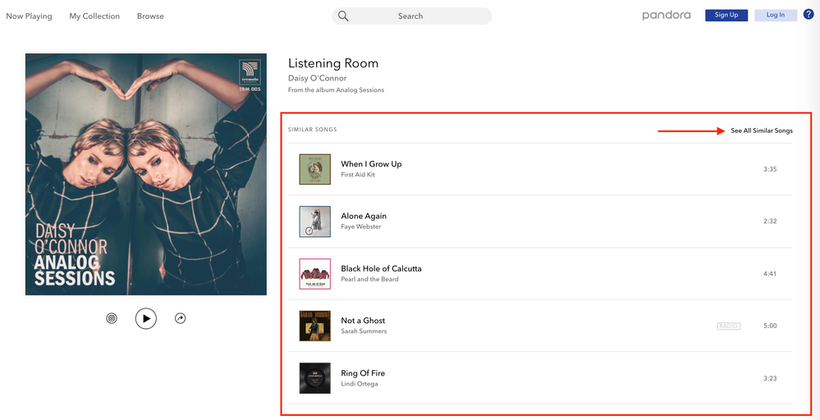The image size is (820, 420).
Task: Open My Collection
Action: (94, 16)
